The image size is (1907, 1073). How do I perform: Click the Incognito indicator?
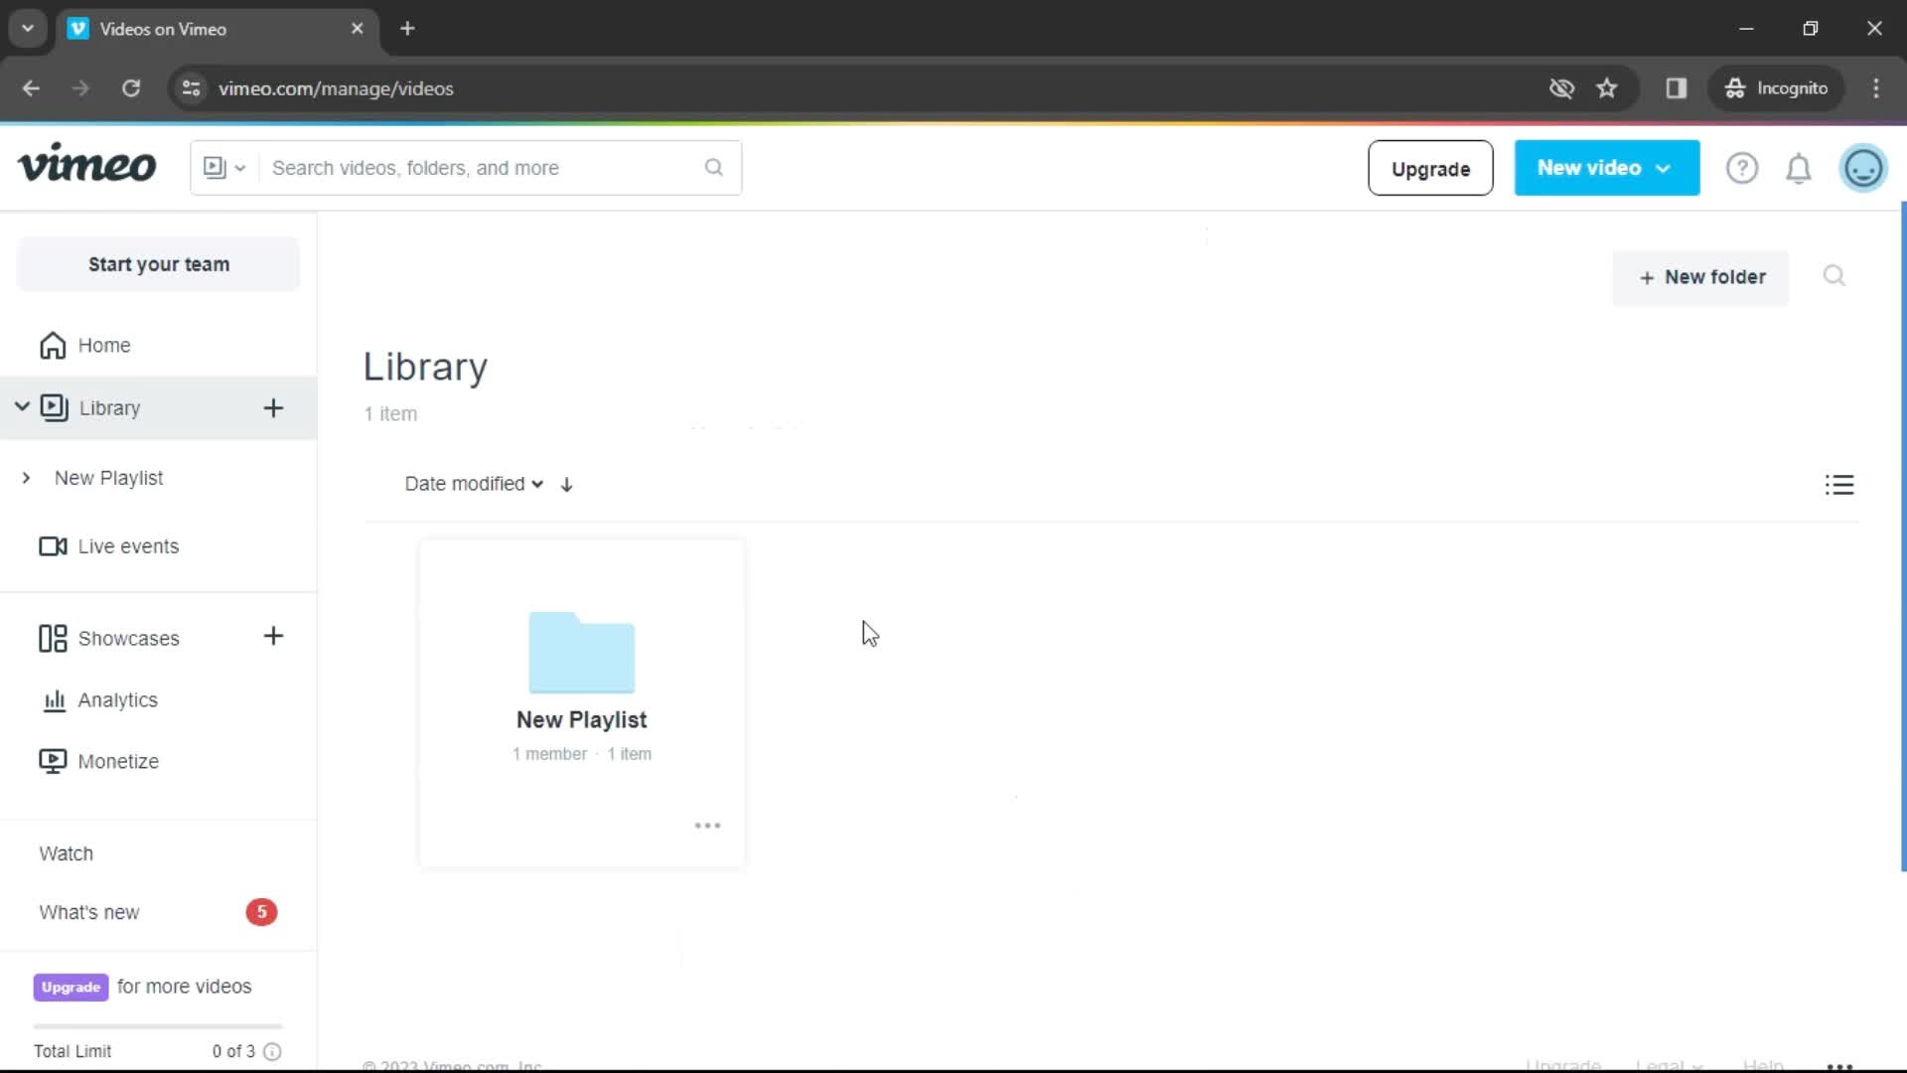click(1776, 88)
